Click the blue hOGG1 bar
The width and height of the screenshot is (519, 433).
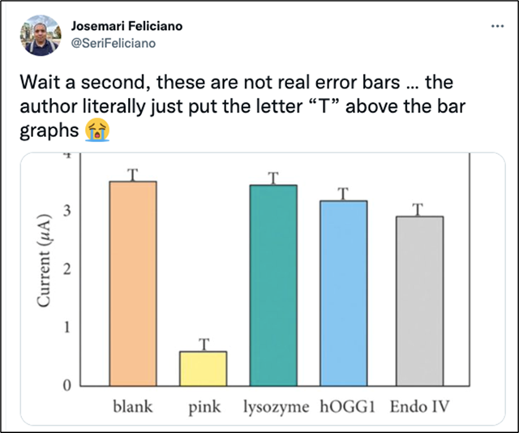(x=344, y=294)
